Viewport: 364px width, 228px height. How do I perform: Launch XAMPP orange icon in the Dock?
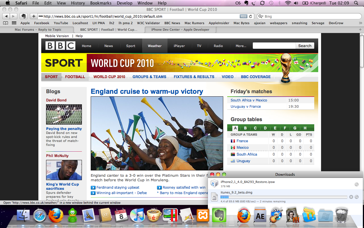203,215
